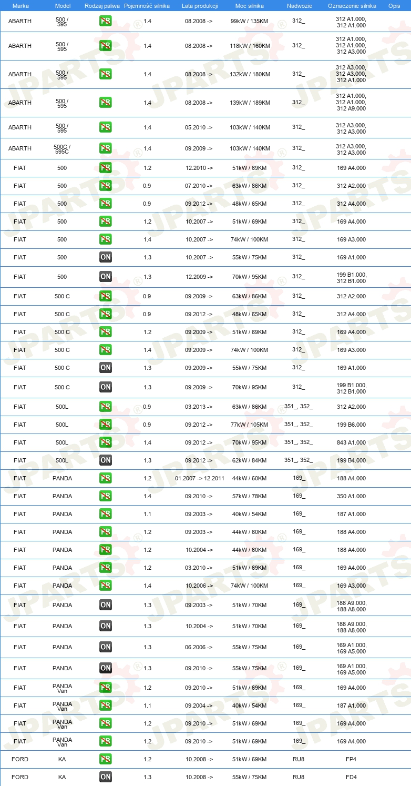
Task: Click the petrol icon in the Fiat 500 74kW / 100KM row
Action: click(106, 239)
